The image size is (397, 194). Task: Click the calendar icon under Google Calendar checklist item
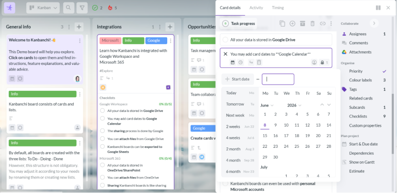[x=233, y=62]
